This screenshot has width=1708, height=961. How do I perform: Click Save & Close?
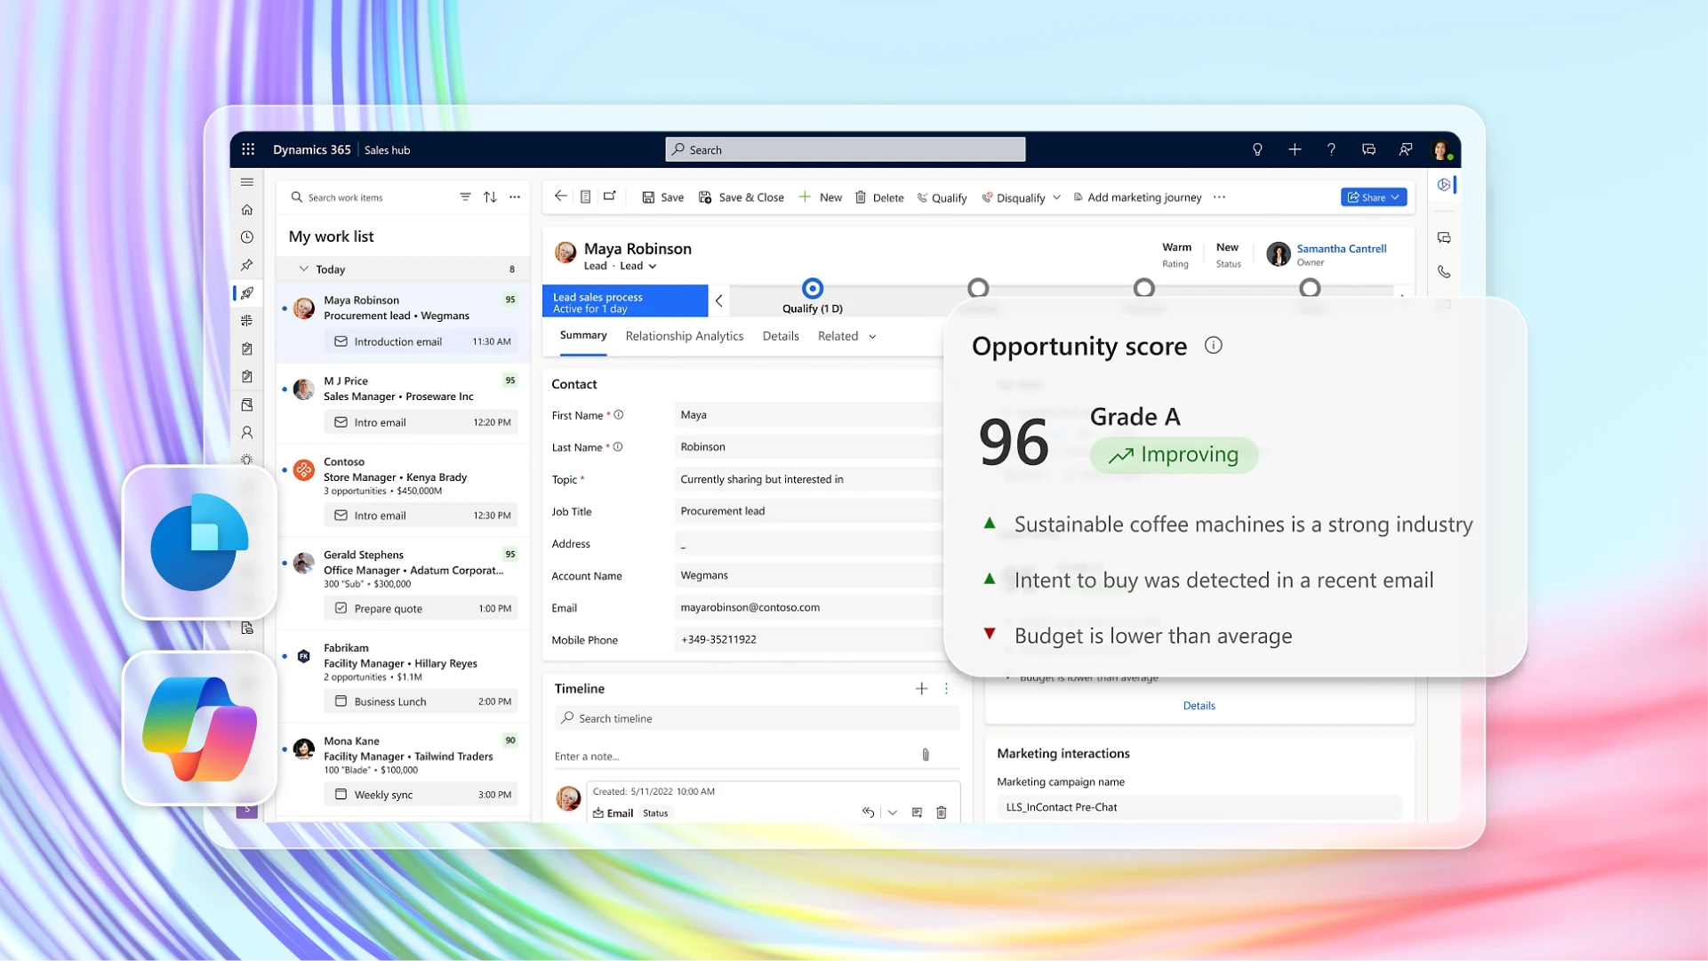[x=742, y=197]
